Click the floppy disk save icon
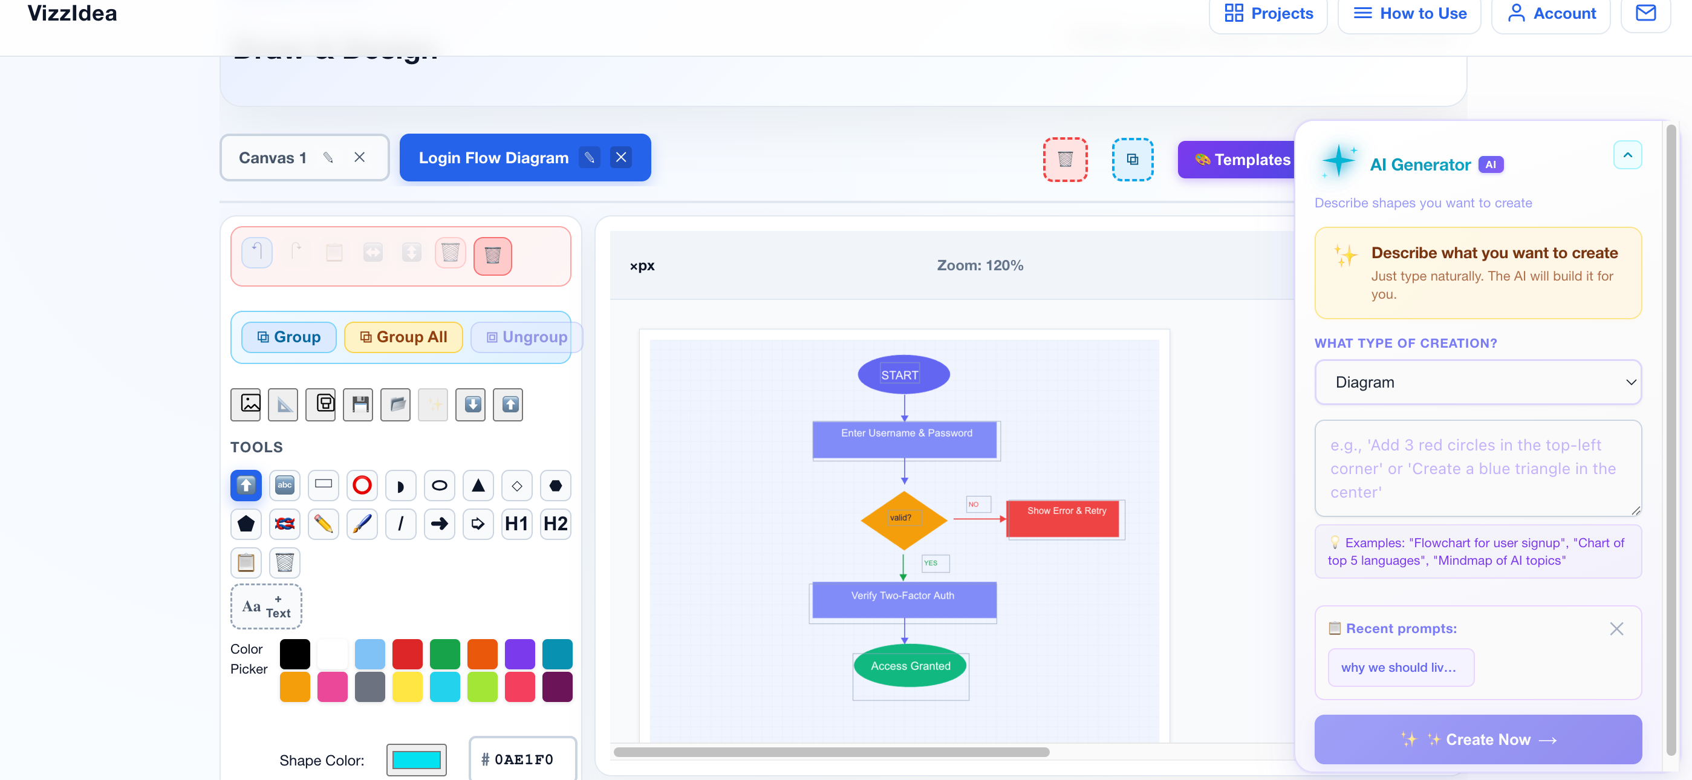 (359, 403)
